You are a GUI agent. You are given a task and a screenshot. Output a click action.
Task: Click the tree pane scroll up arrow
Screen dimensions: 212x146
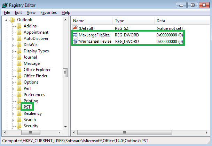tap(65, 20)
